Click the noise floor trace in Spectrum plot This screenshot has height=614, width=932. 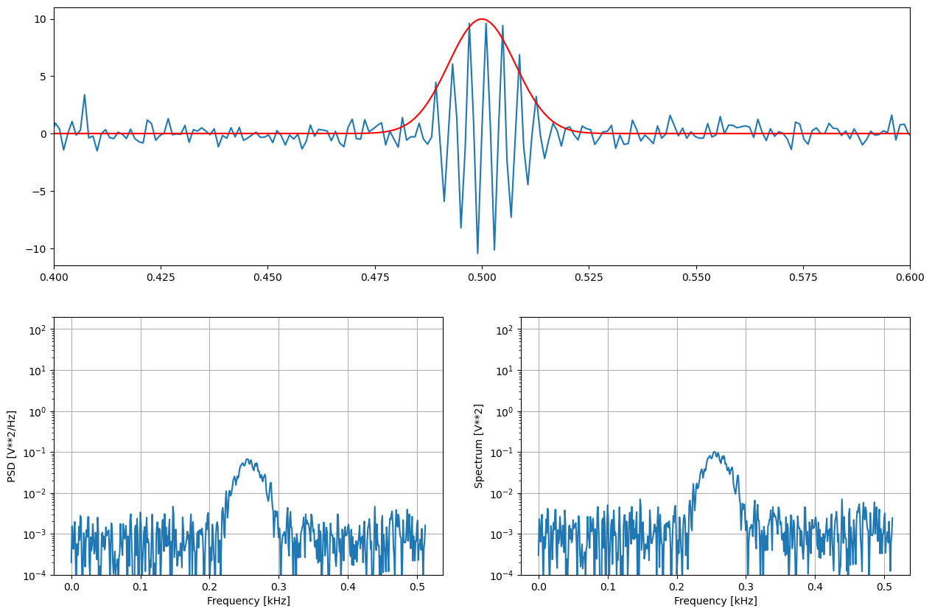[604, 534]
